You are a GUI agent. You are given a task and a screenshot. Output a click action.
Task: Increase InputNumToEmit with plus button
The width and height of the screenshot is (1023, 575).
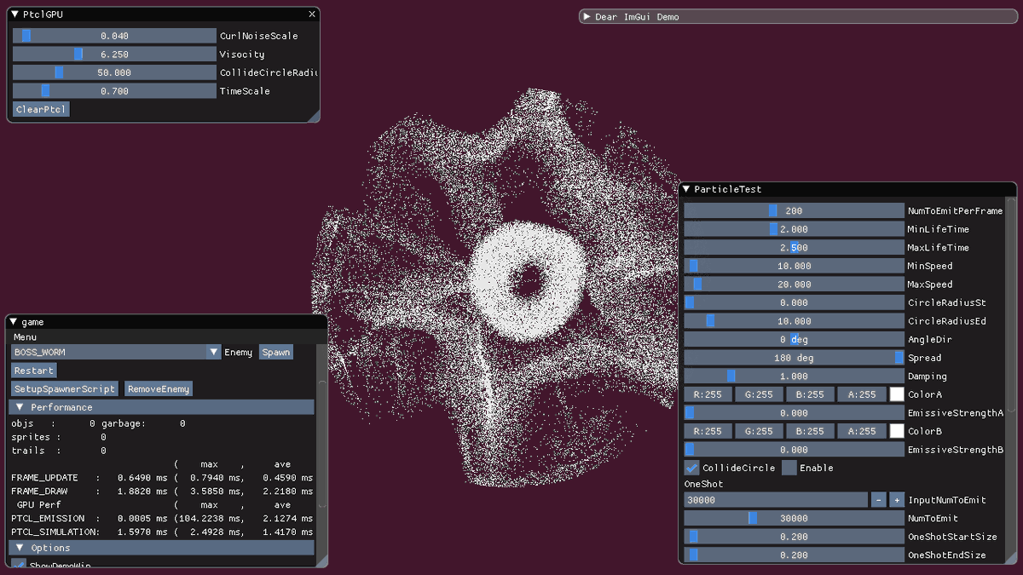897,500
